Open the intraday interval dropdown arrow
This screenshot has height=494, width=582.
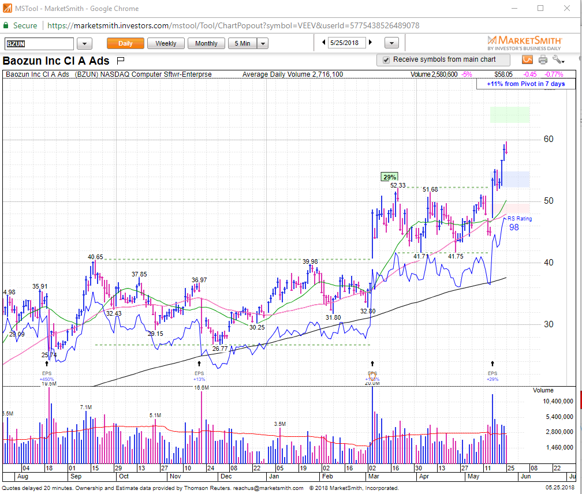(x=263, y=43)
